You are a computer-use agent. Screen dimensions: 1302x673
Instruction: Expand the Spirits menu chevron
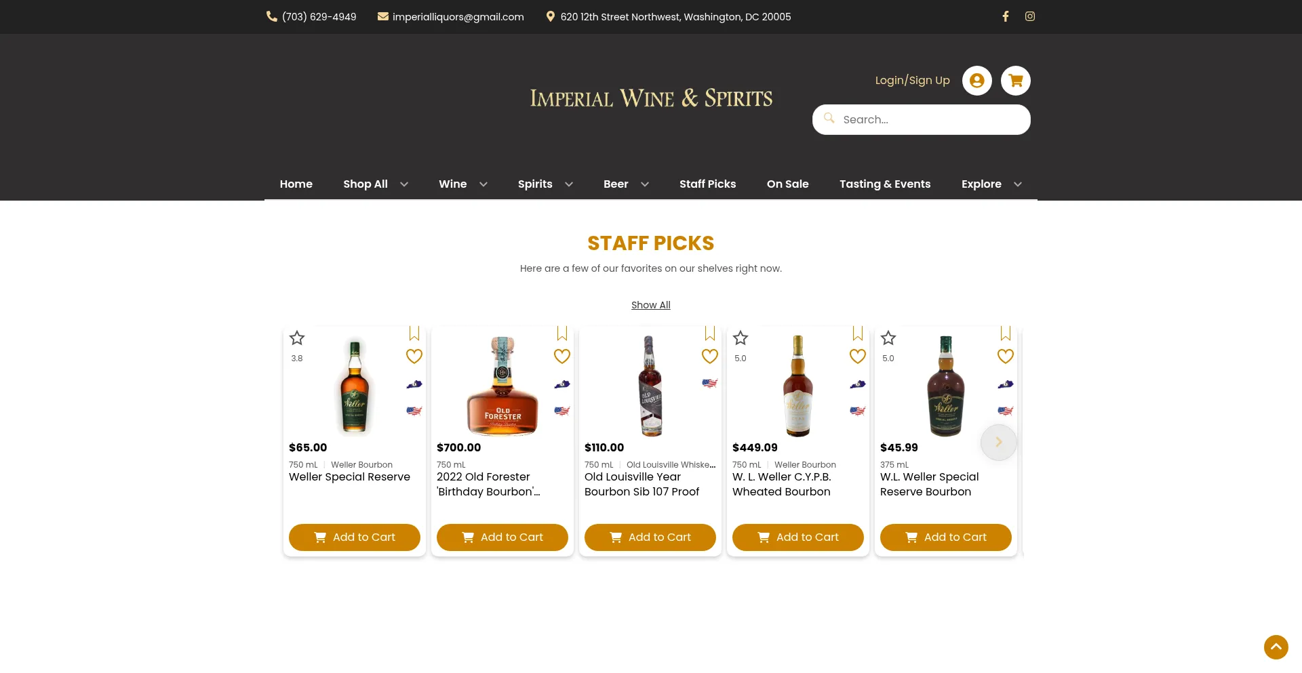tap(568, 184)
